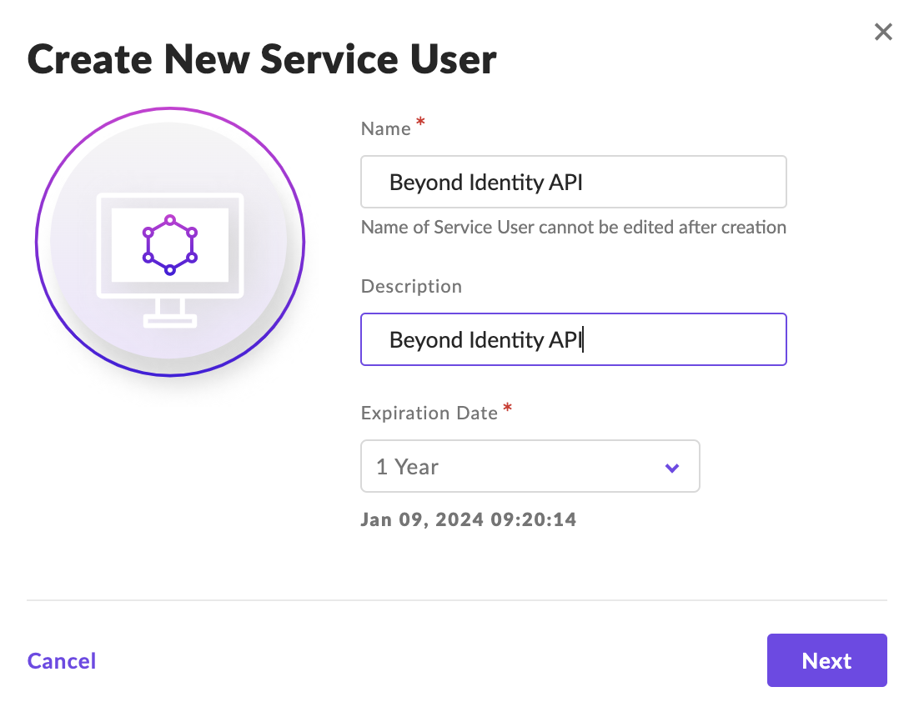The width and height of the screenshot is (919, 712).
Task: Focus the Name input field
Action: pos(573,182)
